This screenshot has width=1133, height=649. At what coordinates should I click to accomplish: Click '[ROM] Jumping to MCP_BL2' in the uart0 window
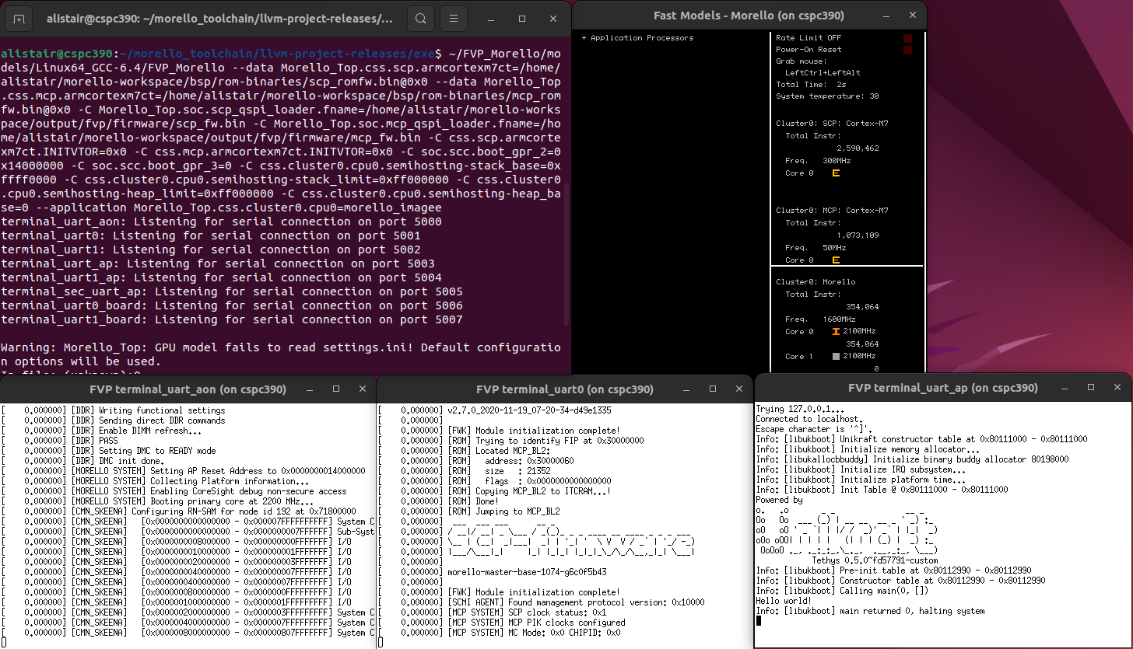(x=503, y=511)
